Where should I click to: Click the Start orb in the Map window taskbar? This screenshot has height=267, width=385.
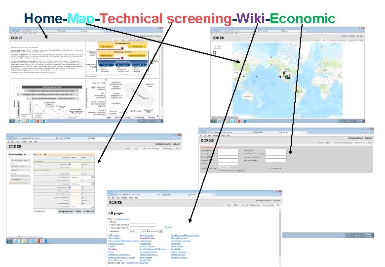click(213, 121)
